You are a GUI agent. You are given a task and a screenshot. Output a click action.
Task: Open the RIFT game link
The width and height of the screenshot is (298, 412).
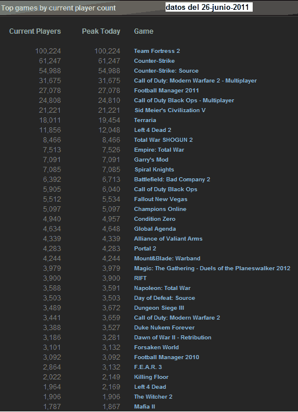coord(140,278)
